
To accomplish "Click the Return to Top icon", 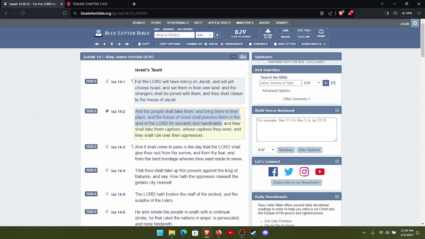I will 268,34.
